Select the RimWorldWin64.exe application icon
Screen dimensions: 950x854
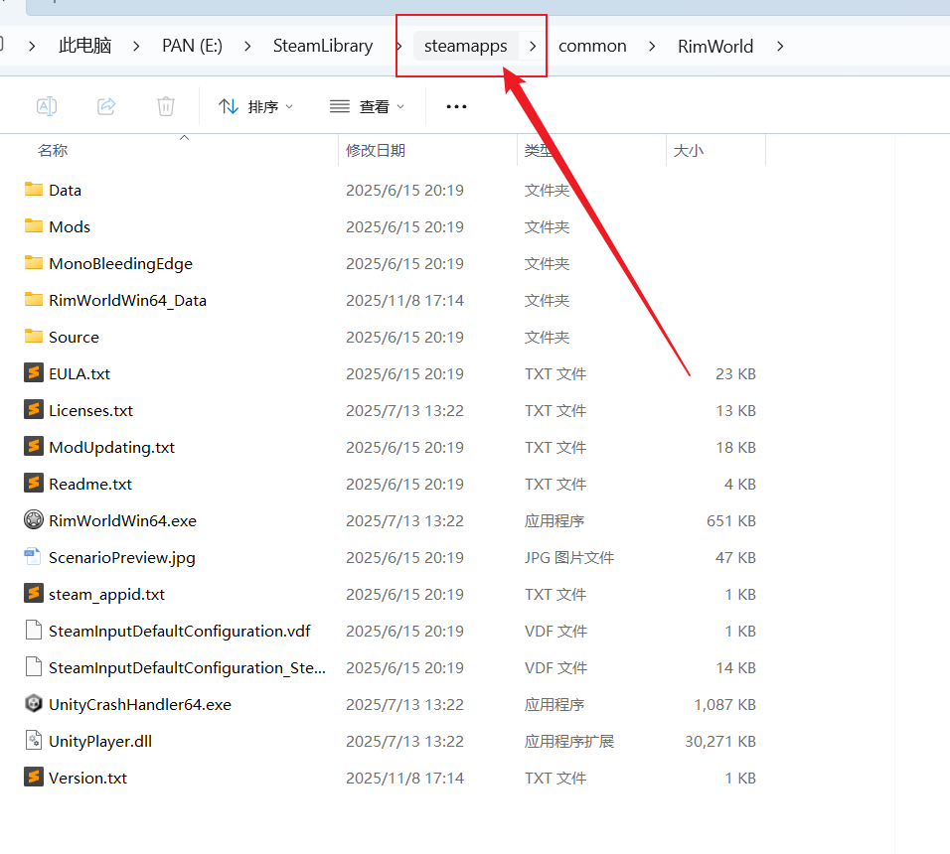(34, 520)
